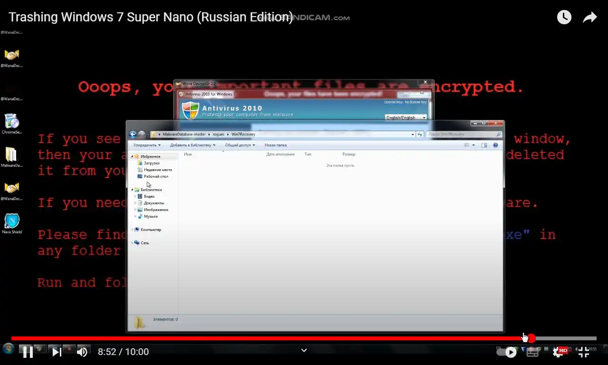608x365 pixels.
Task: Open the 'Упорядочить' menu
Action: click(147, 145)
